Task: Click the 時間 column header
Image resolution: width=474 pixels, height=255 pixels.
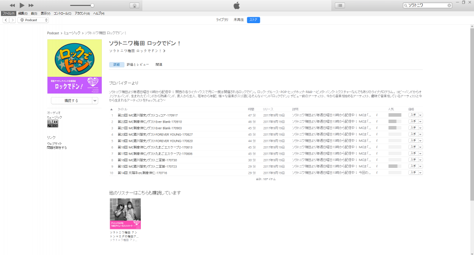Action: (251, 109)
